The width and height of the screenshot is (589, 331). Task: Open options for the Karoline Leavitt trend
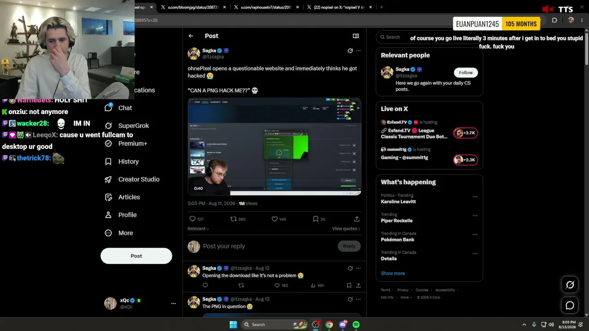coord(475,196)
